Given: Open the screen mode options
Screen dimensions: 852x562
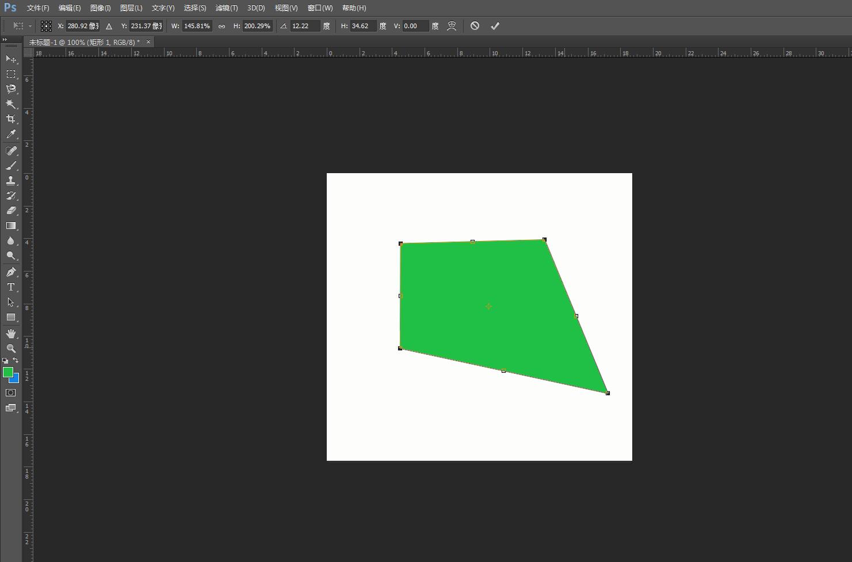Looking at the screenshot, I should pyautogui.click(x=11, y=408).
